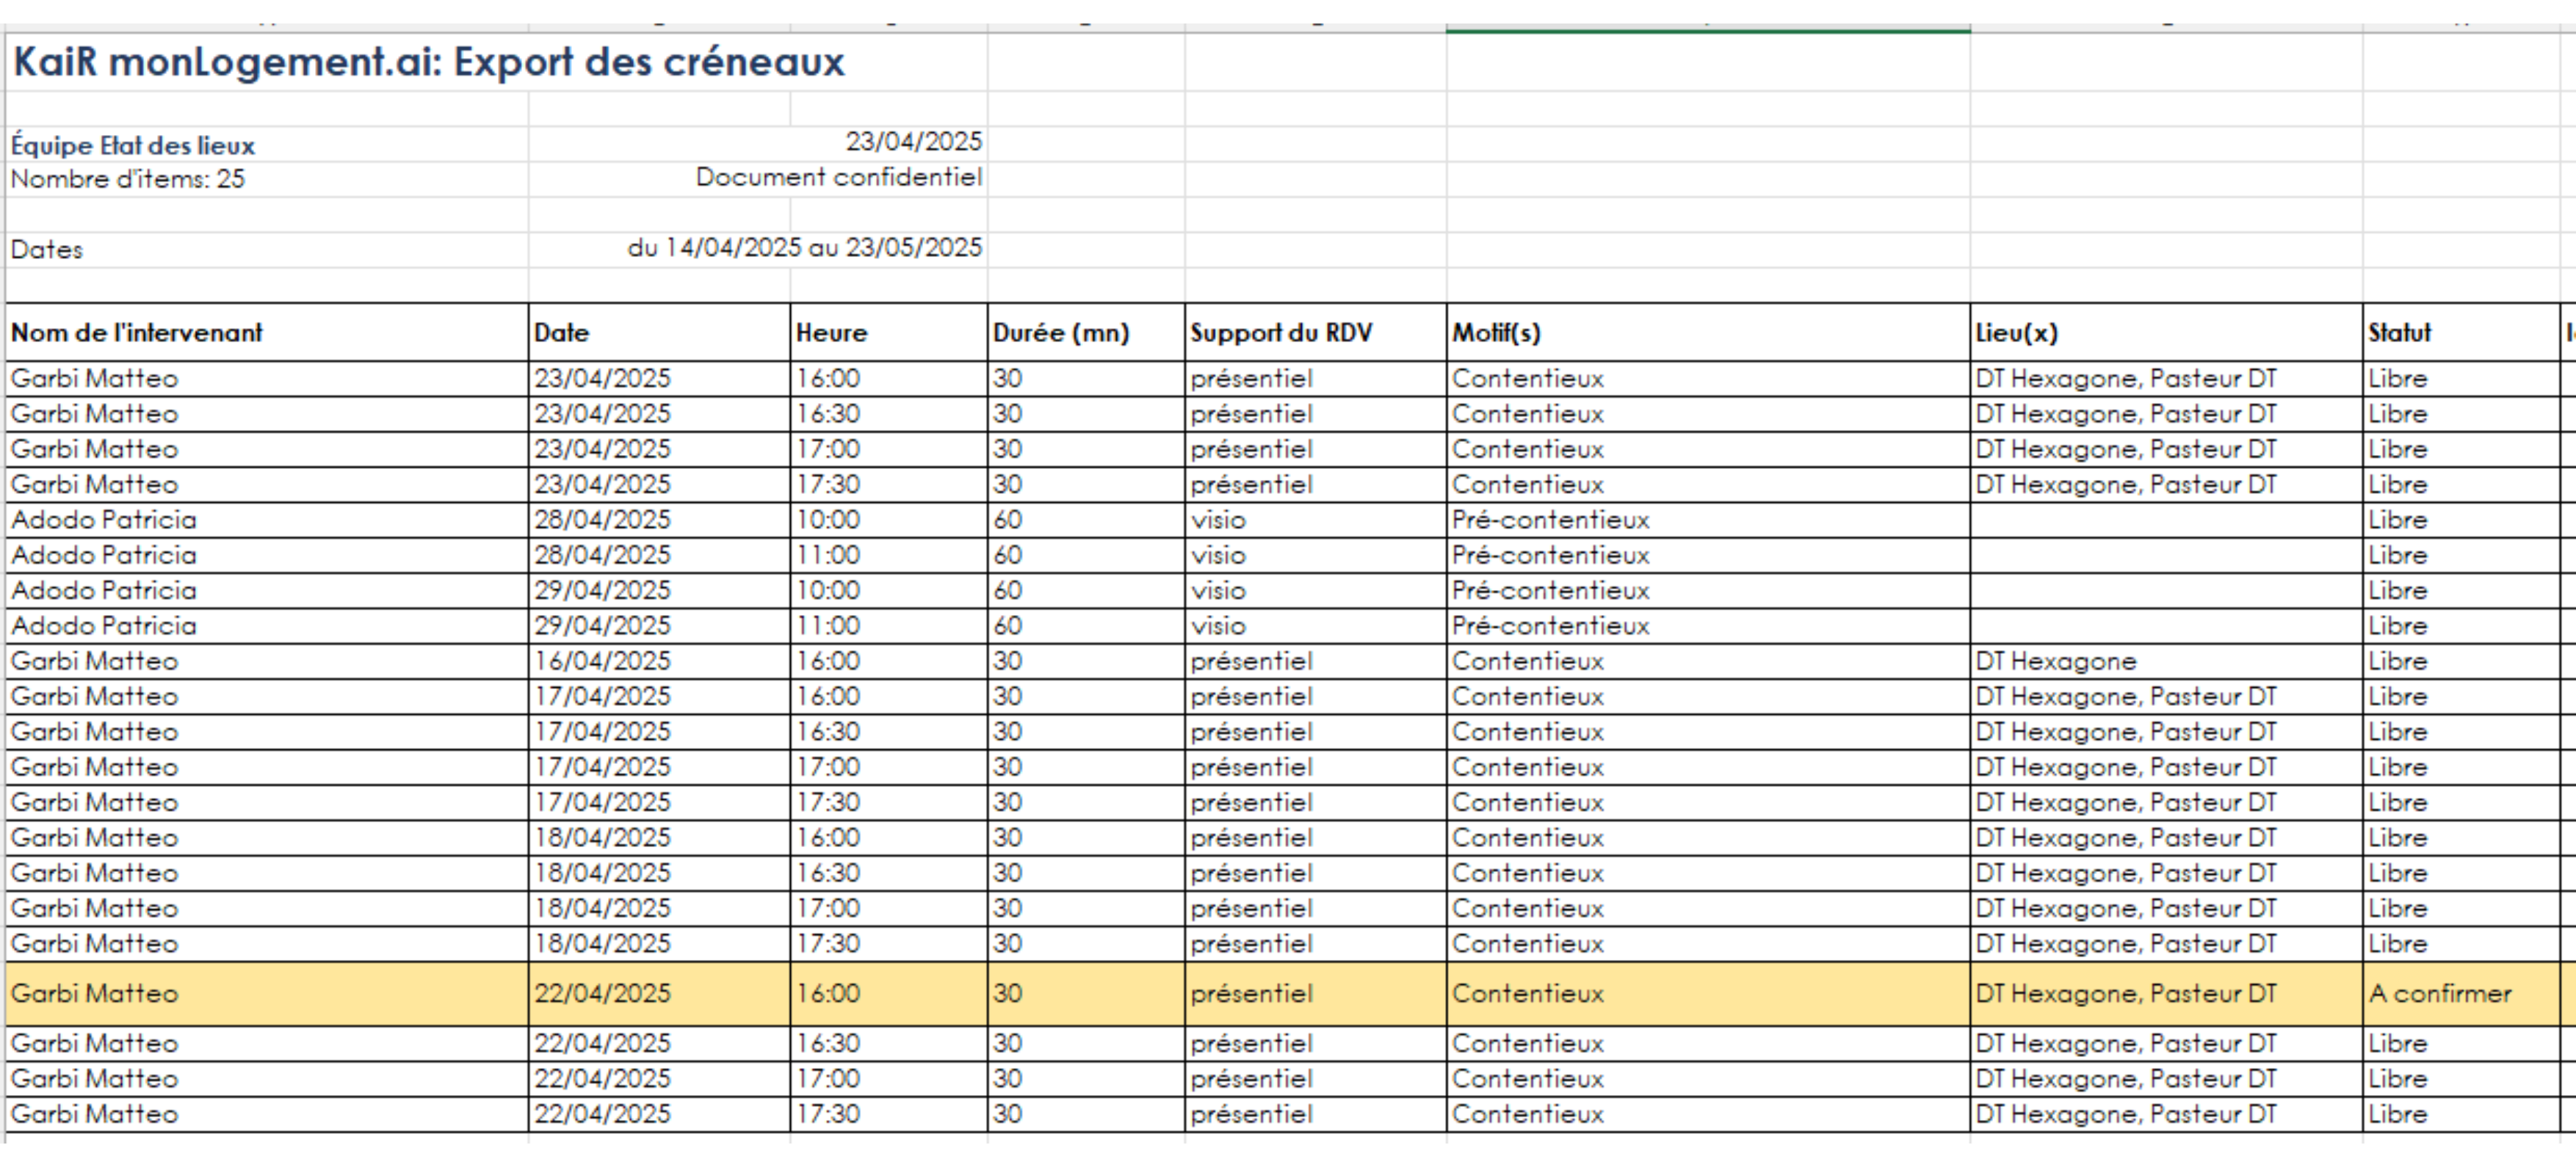
Task: Select the 'A confirmer' status cell
Action: coord(2440,993)
